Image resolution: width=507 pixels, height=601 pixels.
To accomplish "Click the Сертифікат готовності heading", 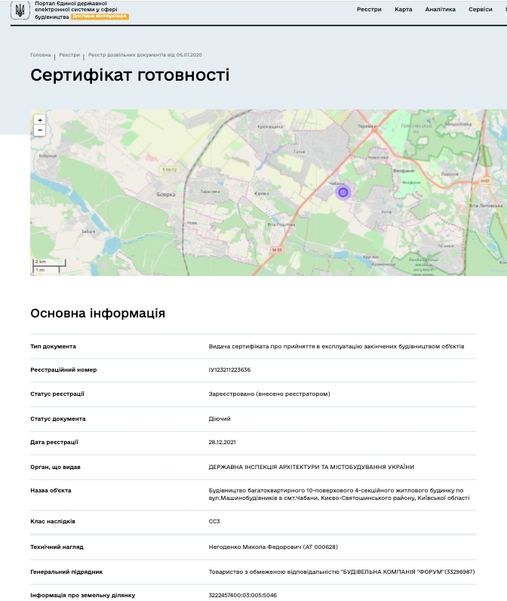I will tap(130, 75).
